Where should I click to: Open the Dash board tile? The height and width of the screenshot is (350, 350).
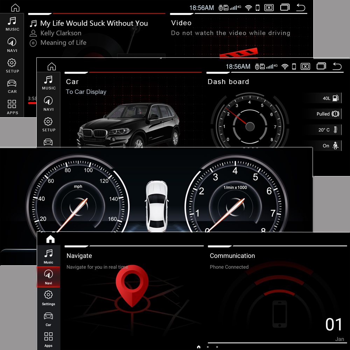coord(228,82)
